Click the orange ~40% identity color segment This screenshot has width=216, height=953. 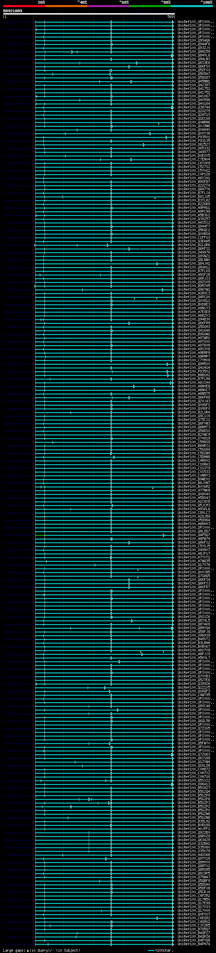point(66,6)
